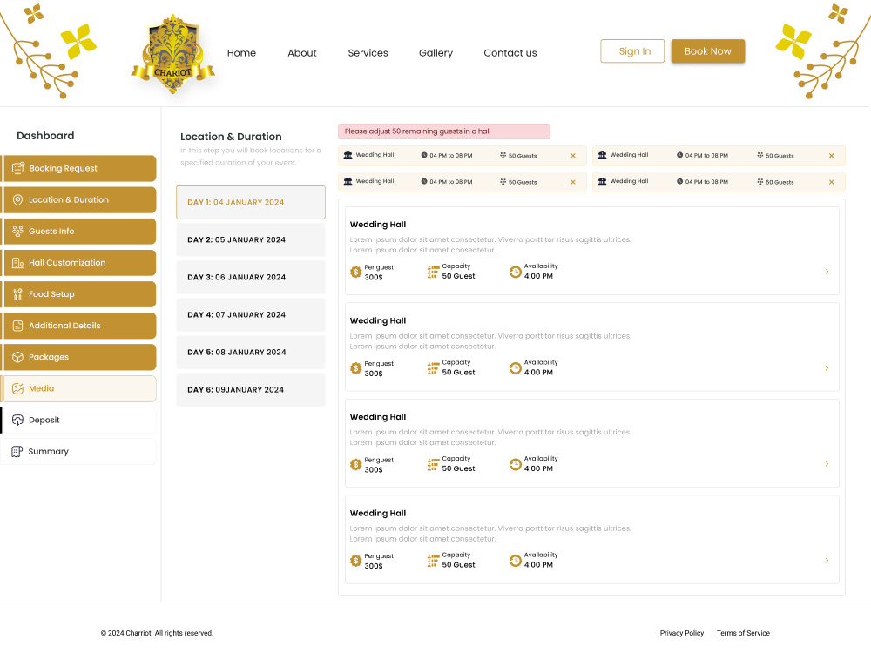The width and height of the screenshot is (871, 653).
Task: Open the Gallery nav item
Action: [x=435, y=53]
